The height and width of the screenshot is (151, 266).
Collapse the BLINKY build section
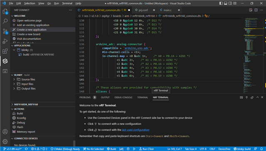pyautogui.click(x=12, y=75)
